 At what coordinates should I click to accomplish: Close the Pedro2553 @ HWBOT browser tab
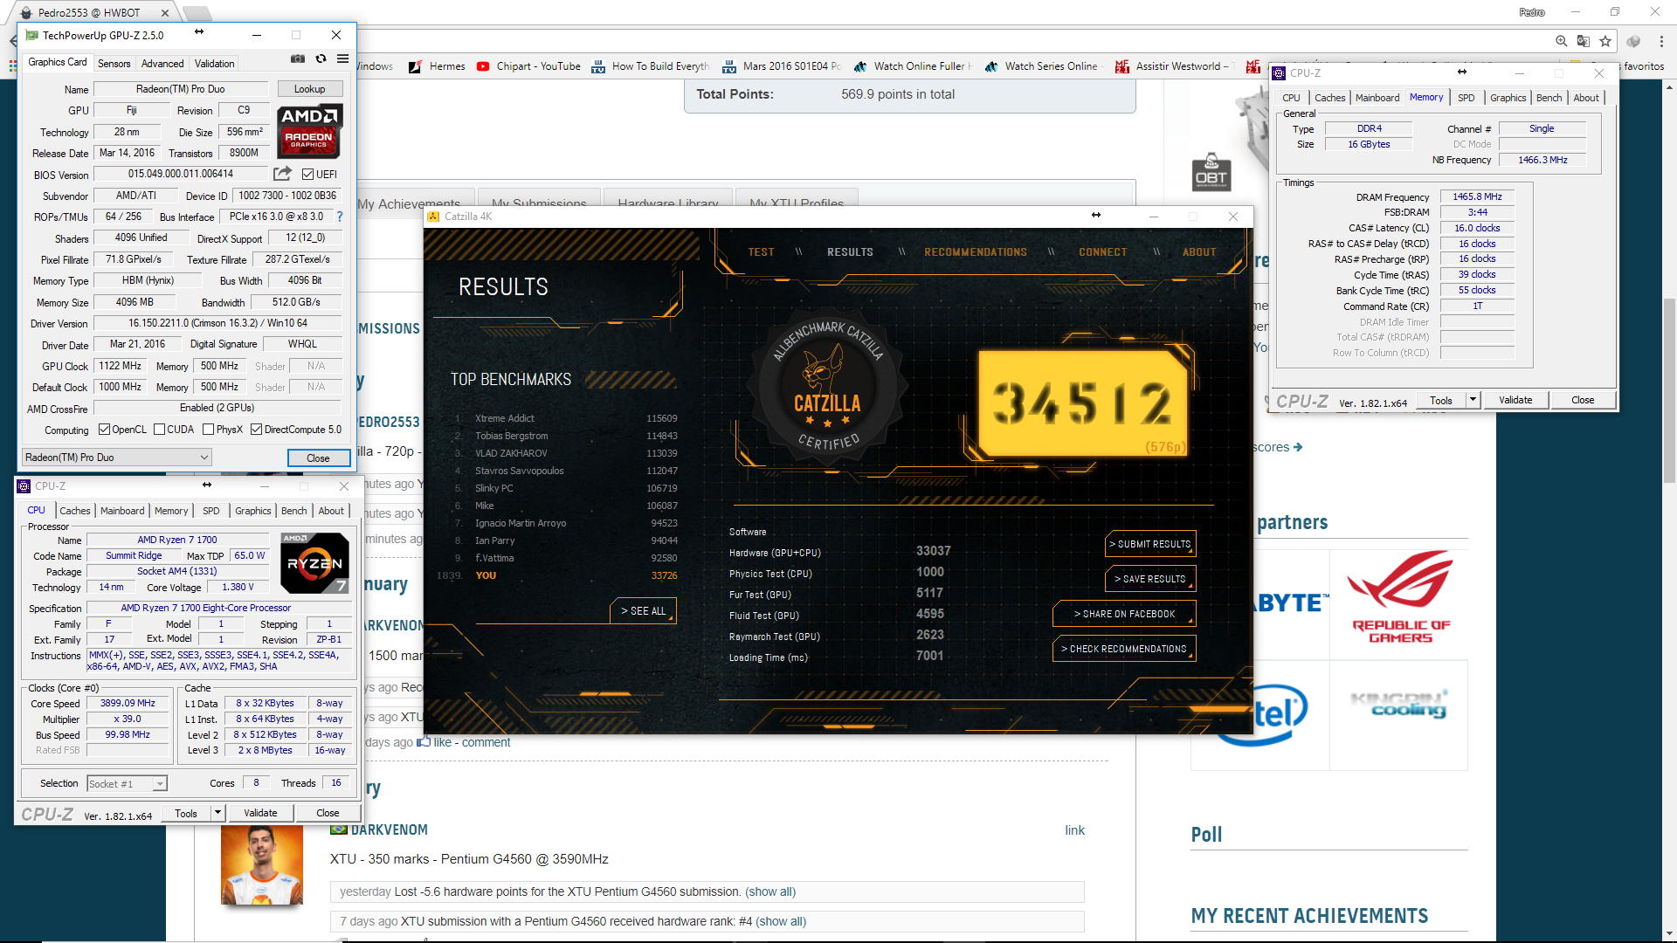pyautogui.click(x=165, y=13)
